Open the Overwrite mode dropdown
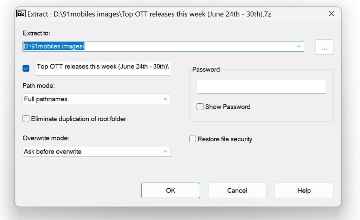Image resolution: width=360 pixels, height=220 pixels. (x=166, y=151)
